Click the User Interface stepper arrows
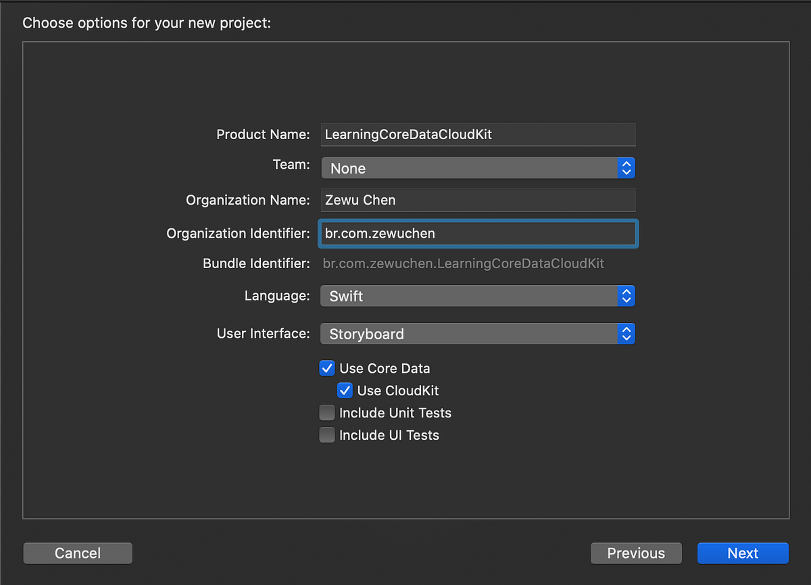The height and width of the screenshot is (585, 811). pyautogui.click(x=626, y=333)
